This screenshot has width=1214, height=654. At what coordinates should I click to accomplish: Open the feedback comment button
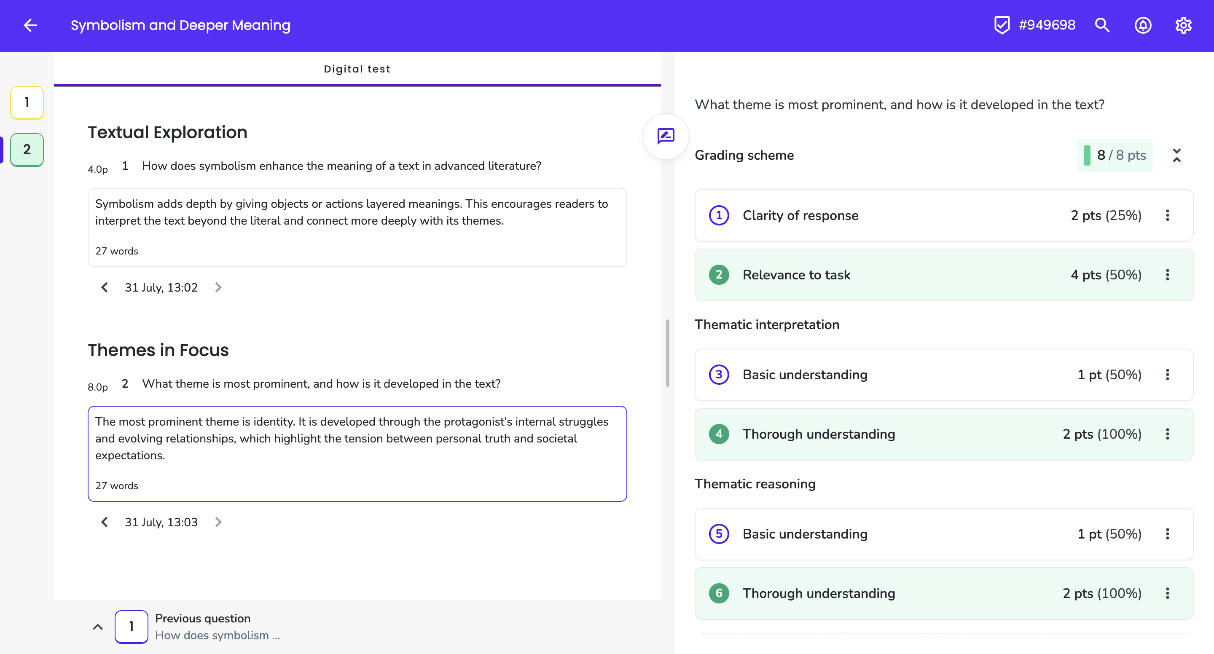click(666, 137)
